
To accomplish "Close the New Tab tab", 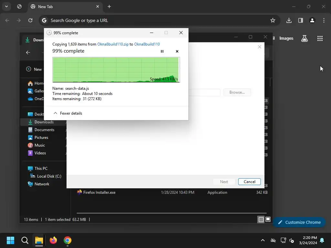I will click(98, 6).
